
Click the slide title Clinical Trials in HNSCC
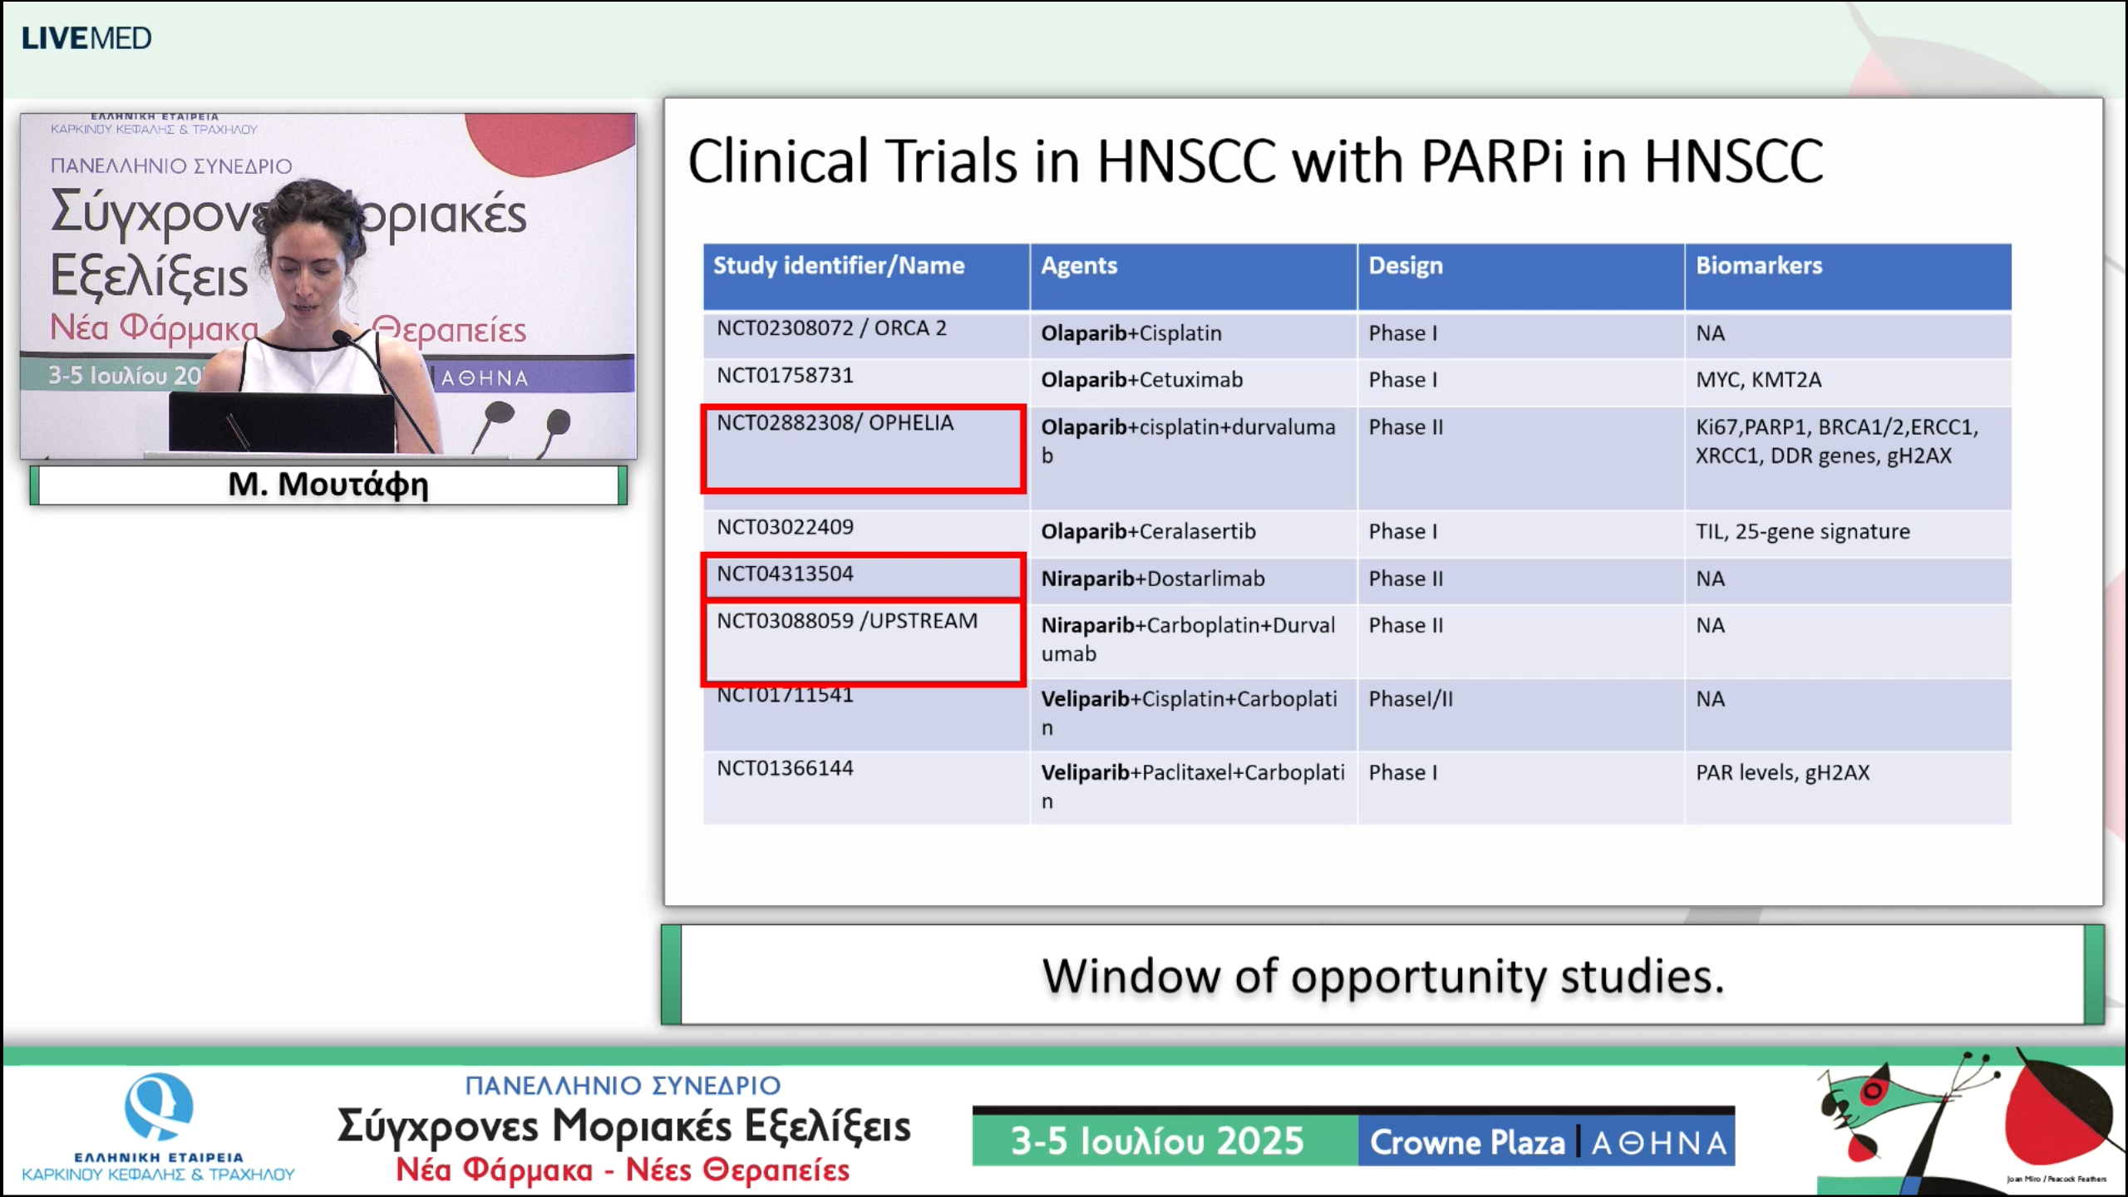(1255, 161)
